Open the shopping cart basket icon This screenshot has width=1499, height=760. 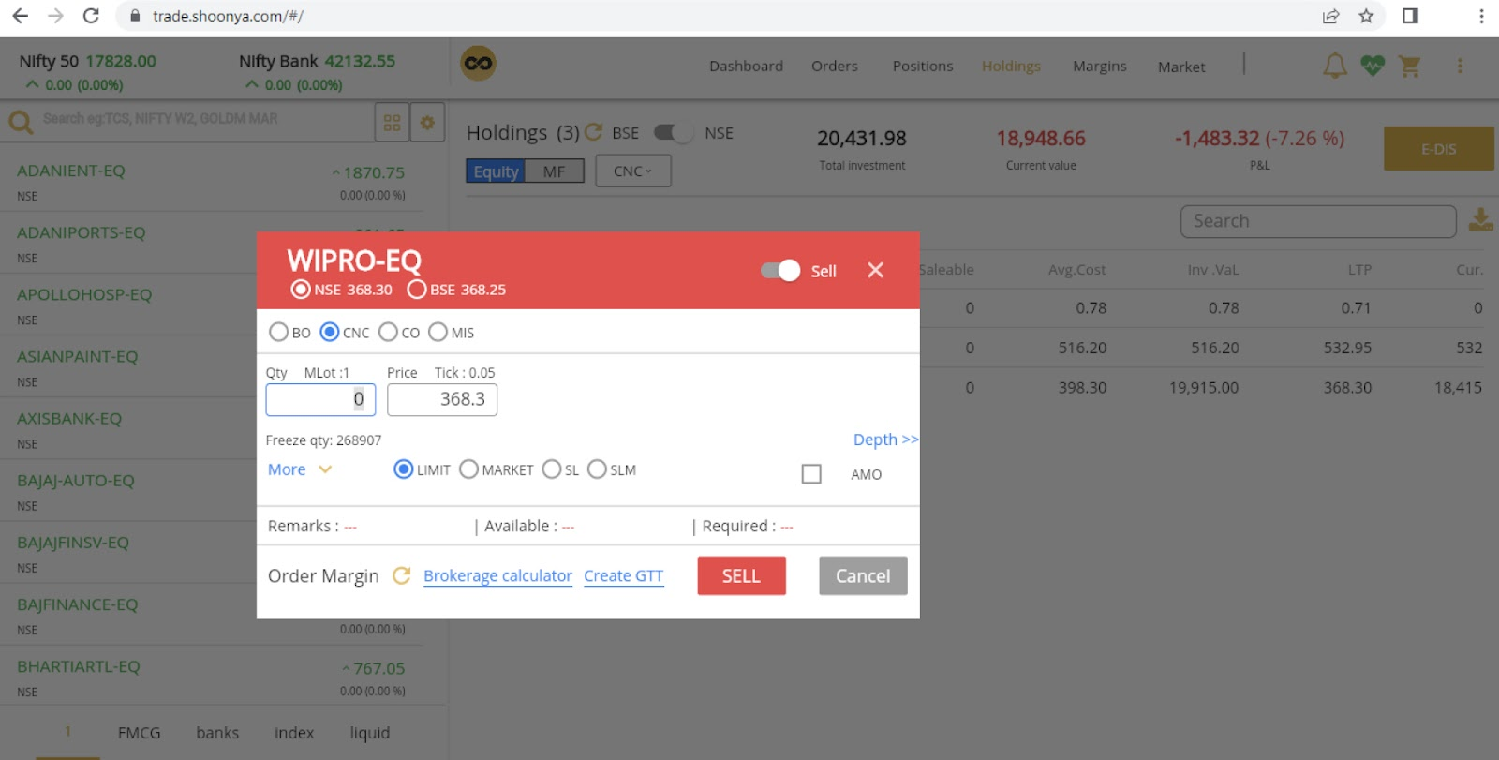1410,66
